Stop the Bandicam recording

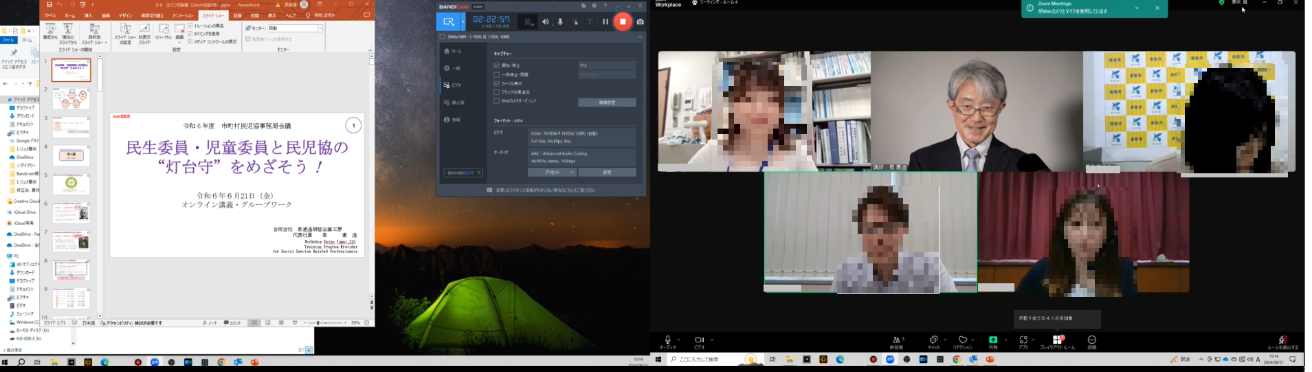pos(623,22)
